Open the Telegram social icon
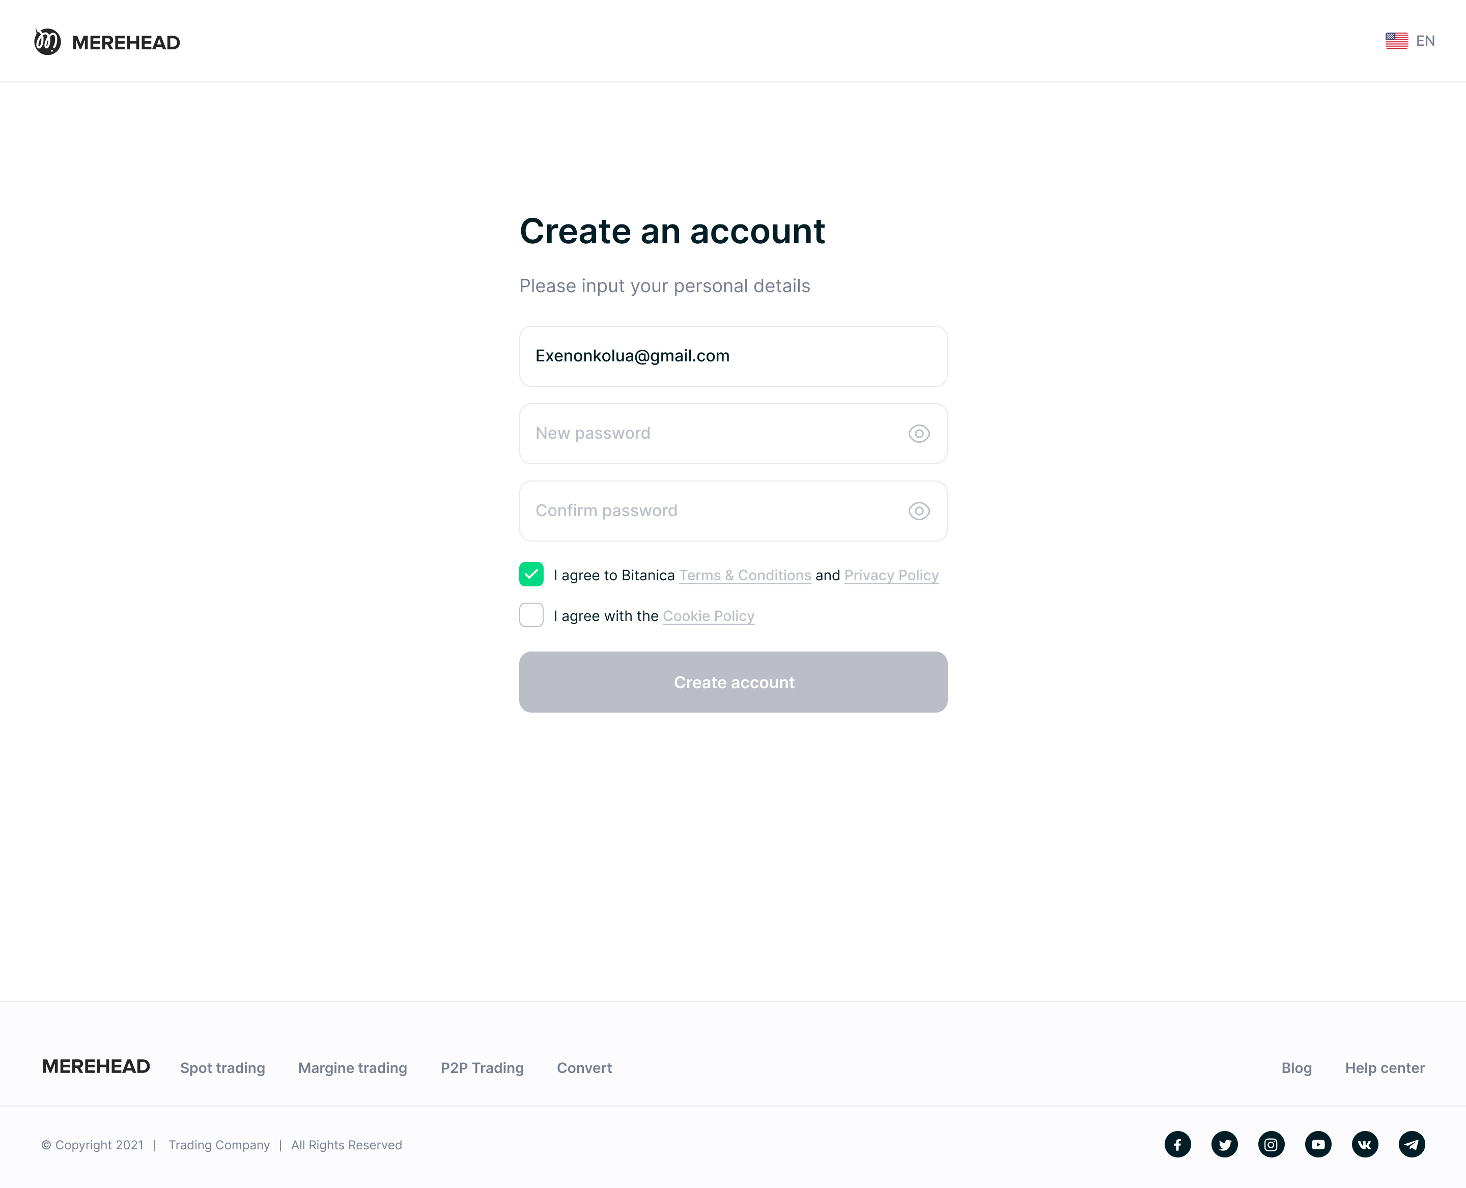The height and width of the screenshot is (1188, 1466). click(x=1411, y=1144)
